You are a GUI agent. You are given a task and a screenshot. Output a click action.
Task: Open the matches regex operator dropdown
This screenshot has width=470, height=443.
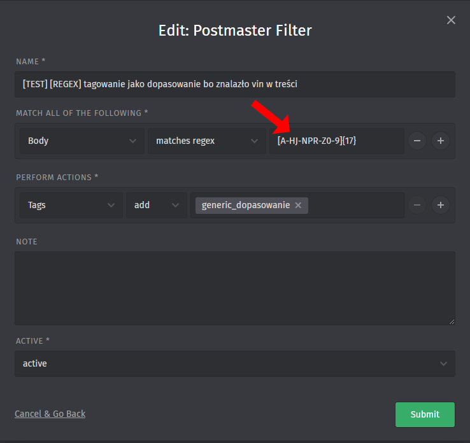pos(206,141)
